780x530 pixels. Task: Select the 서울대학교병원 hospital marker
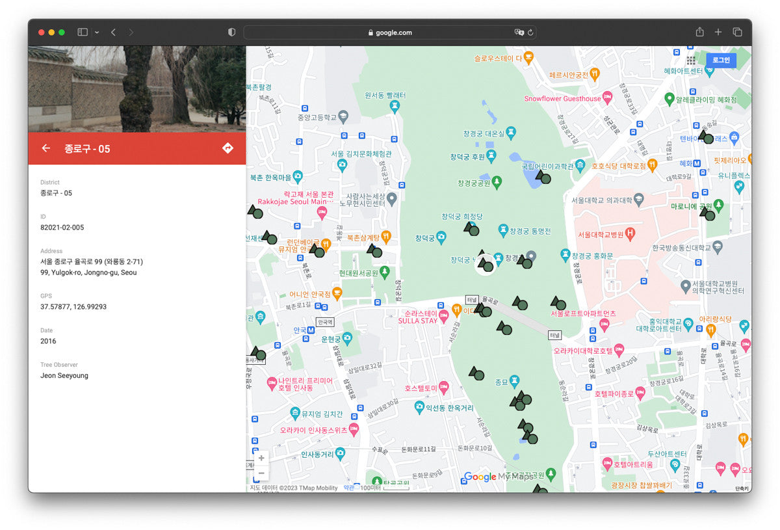coord(629,233)
